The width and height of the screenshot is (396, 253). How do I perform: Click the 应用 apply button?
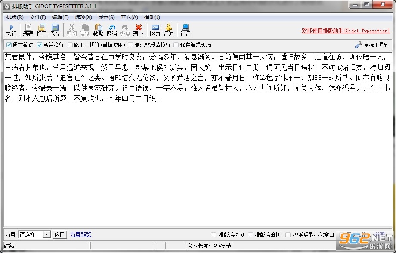tap(59, 234)
